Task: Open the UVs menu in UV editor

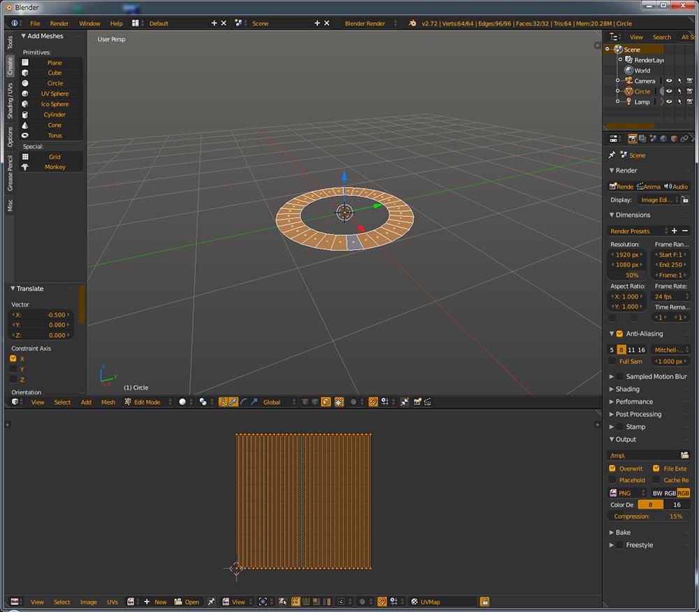Action: pos(113,602)
